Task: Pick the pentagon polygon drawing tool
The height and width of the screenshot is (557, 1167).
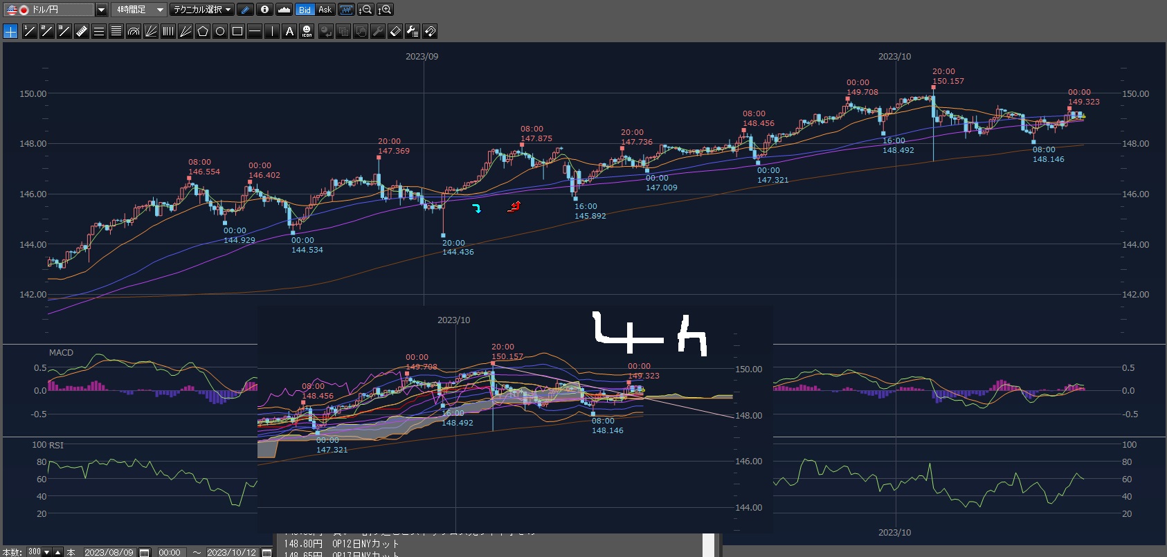Action: [203, 31]
